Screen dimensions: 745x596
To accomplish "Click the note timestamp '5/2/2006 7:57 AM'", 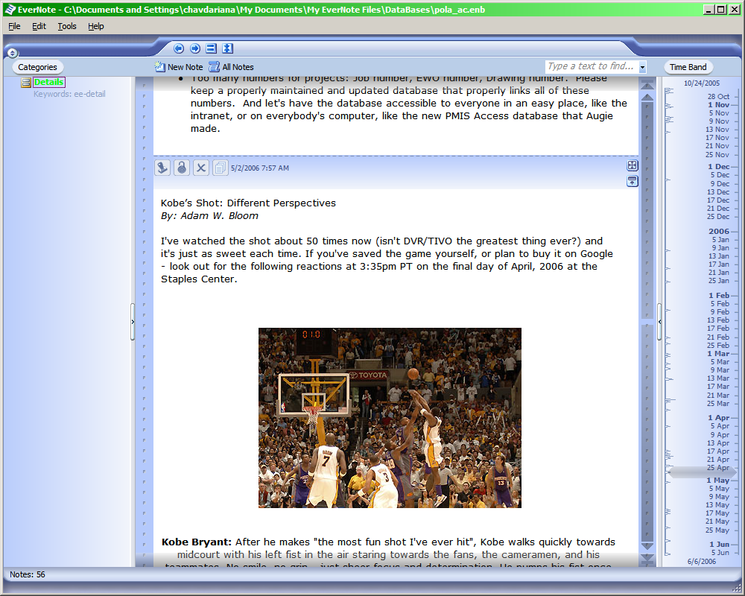I will click(260, 168).
